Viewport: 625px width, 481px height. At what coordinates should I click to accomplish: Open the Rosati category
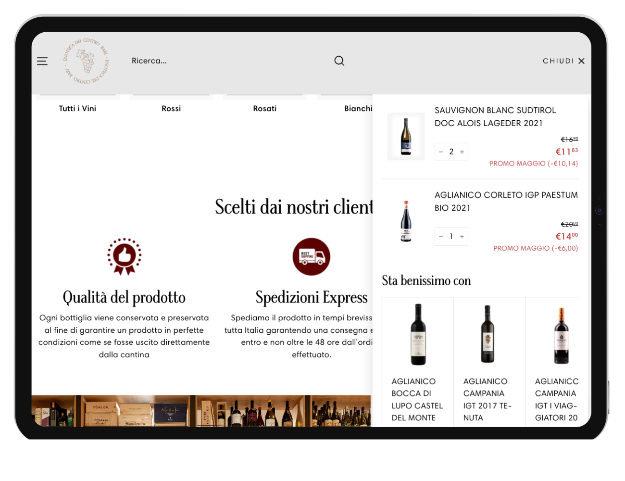coord(265,109)
